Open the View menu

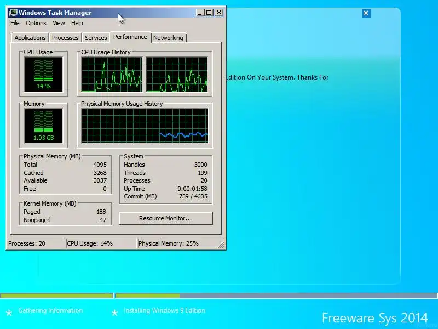click(x=59, y=23)
